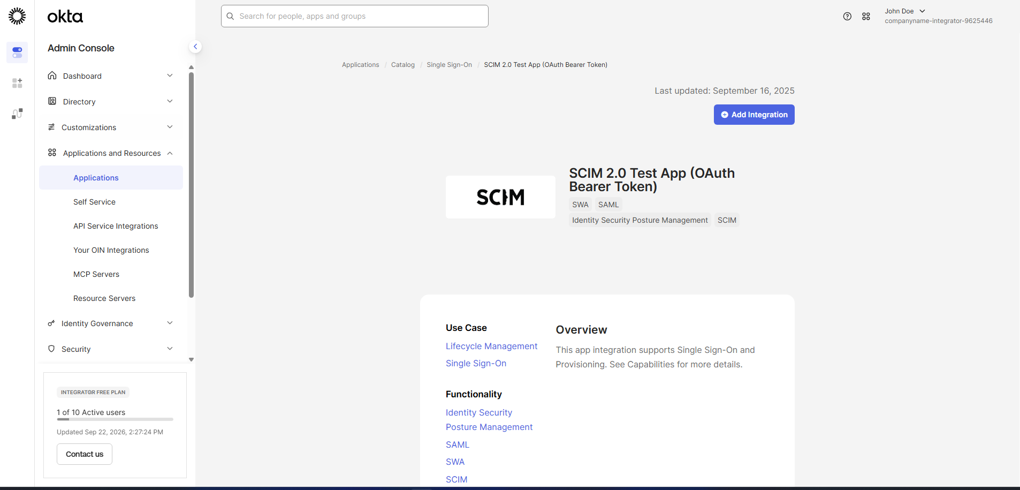Click the Add Integration button

tap(753, 115)
